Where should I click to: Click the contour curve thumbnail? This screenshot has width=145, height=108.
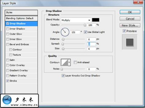[x=65, y=62]
